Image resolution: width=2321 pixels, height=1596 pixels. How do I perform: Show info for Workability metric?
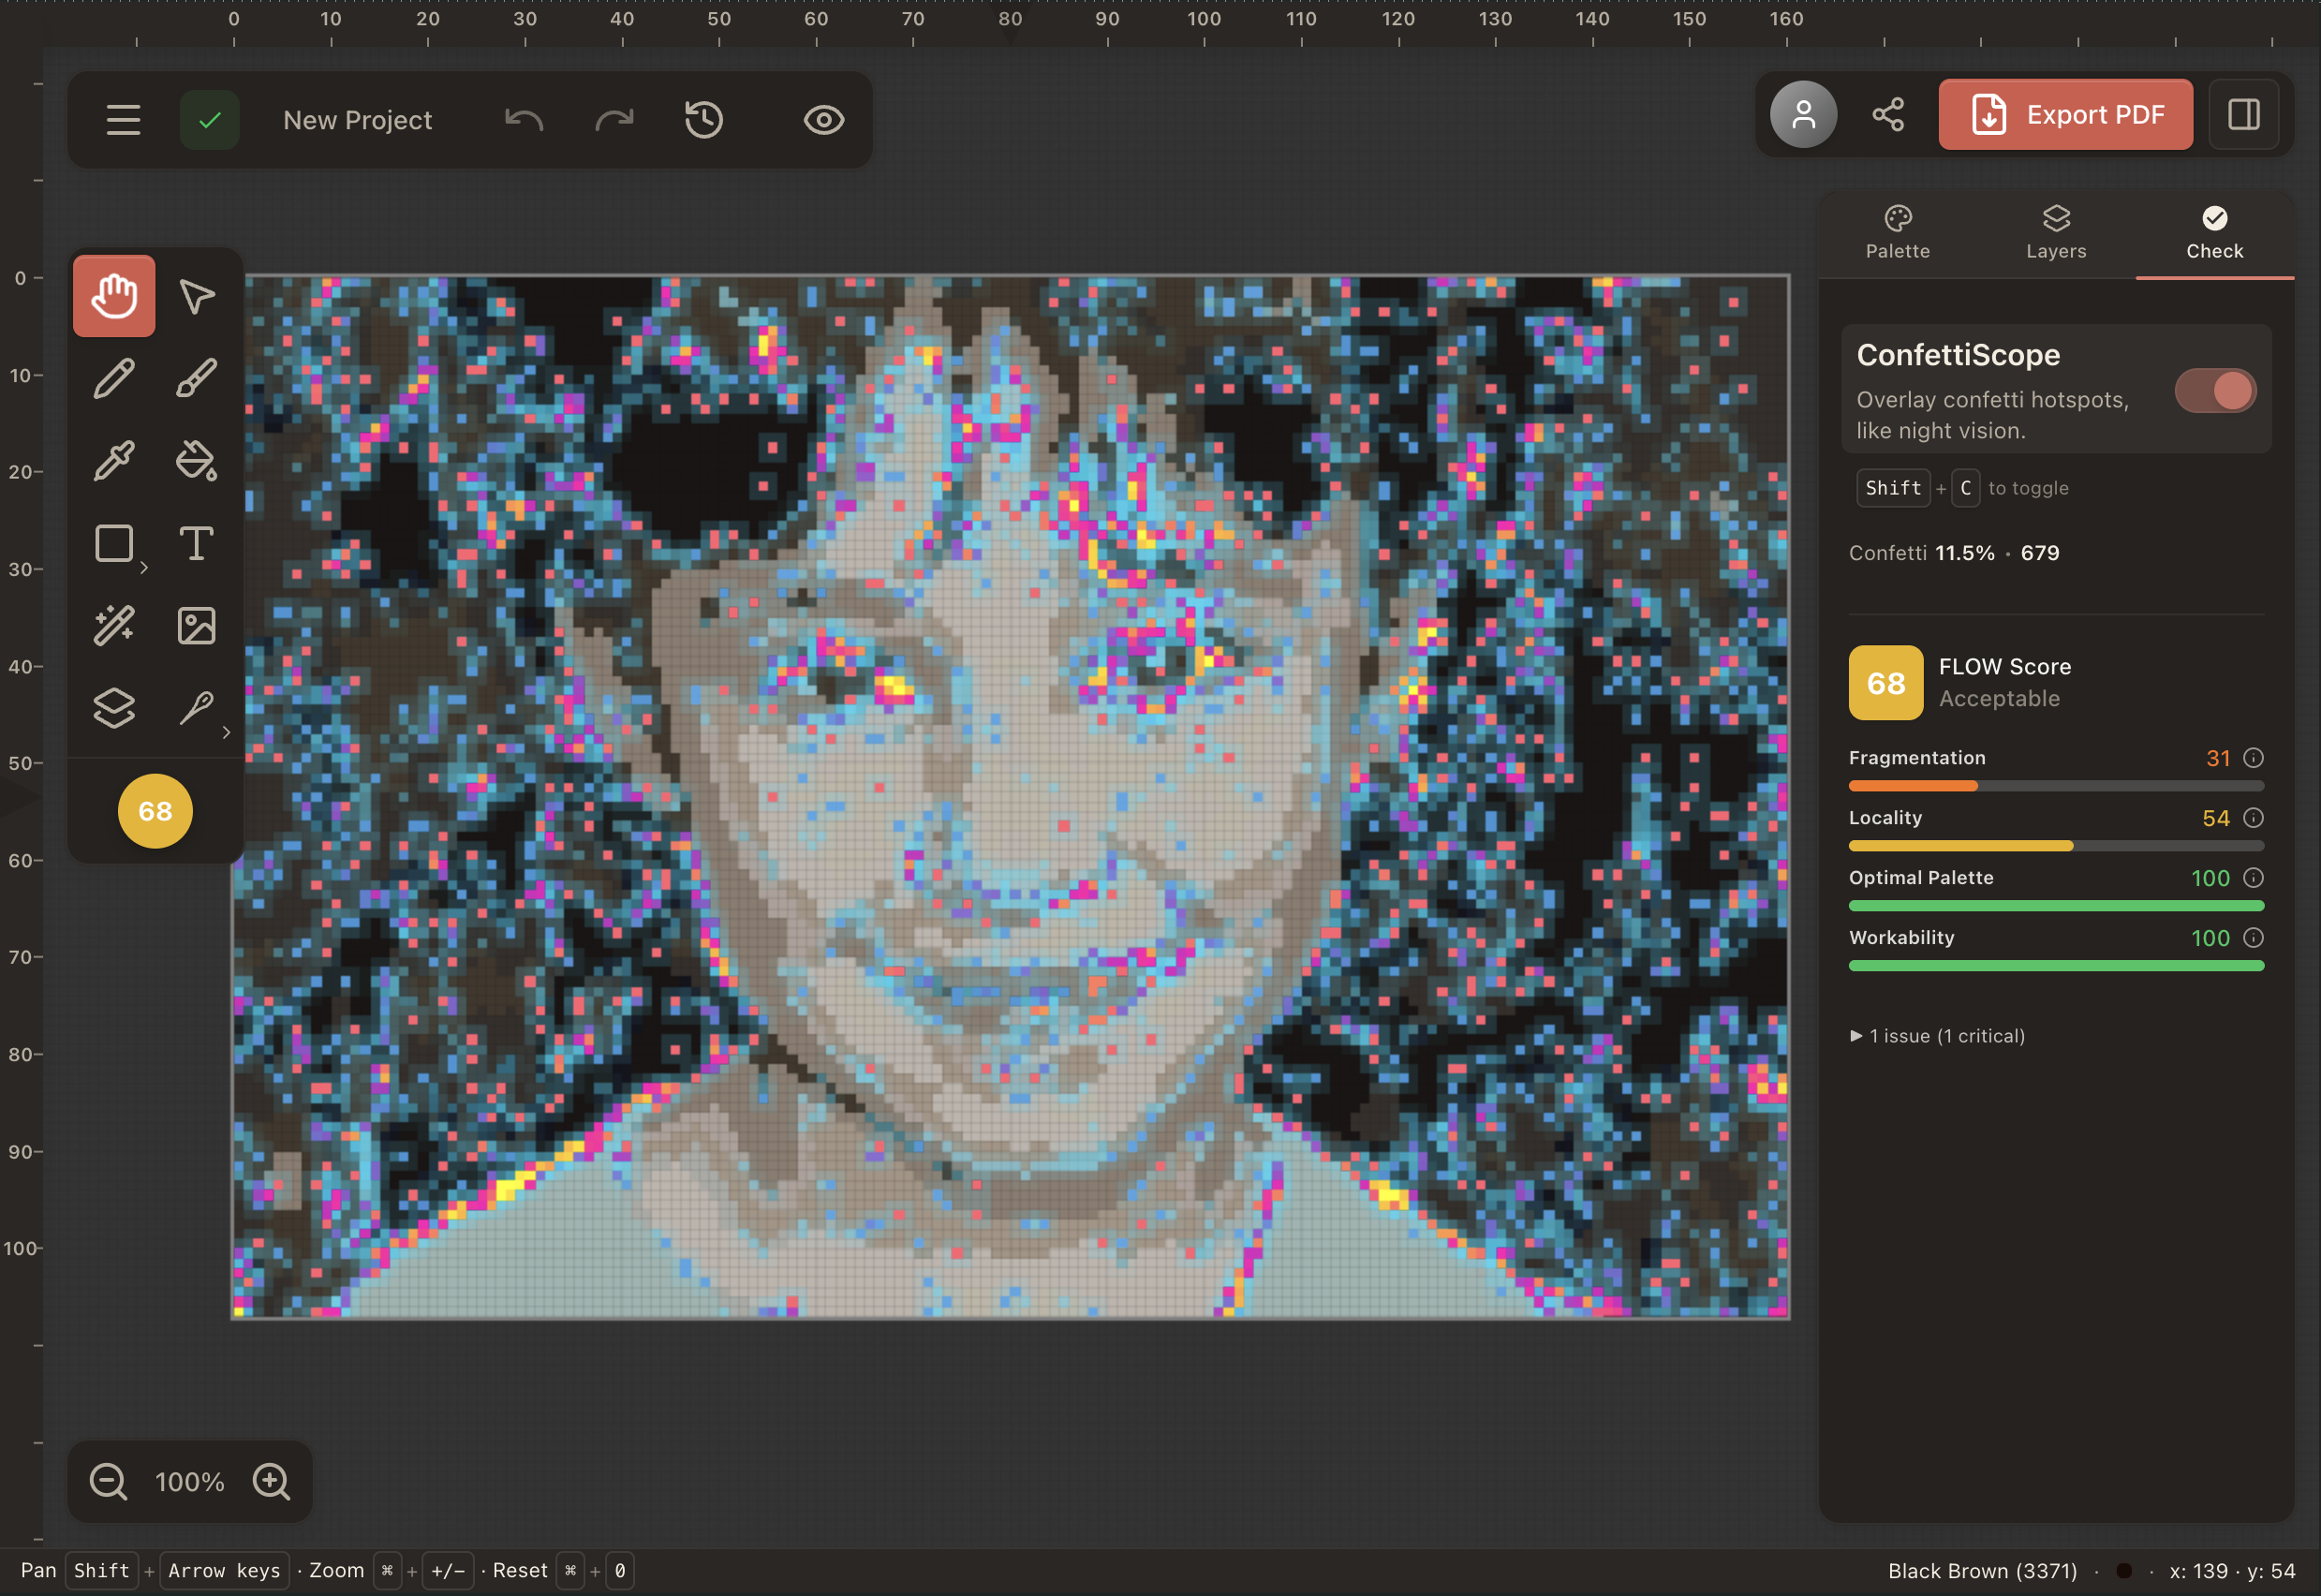click(x=2253, y=938)
